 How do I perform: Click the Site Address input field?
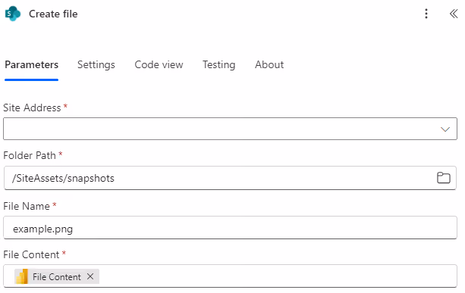(230, 129)
